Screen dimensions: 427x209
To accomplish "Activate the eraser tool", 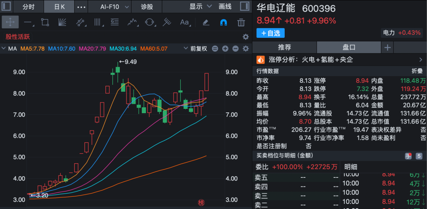I will 206,22.
